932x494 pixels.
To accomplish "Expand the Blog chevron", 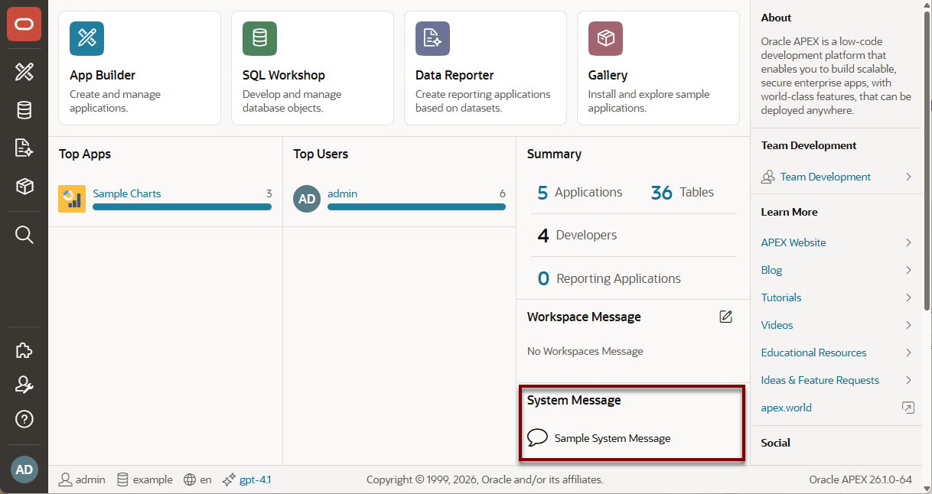I will 908,270.
